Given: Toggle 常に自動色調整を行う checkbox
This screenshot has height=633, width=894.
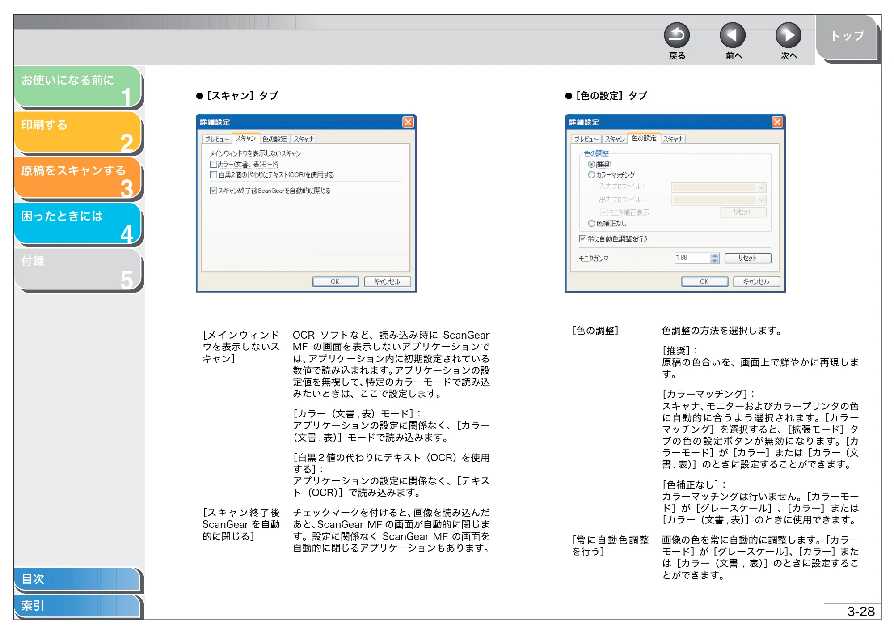Looking at the screenshot, I should [582, 238].
